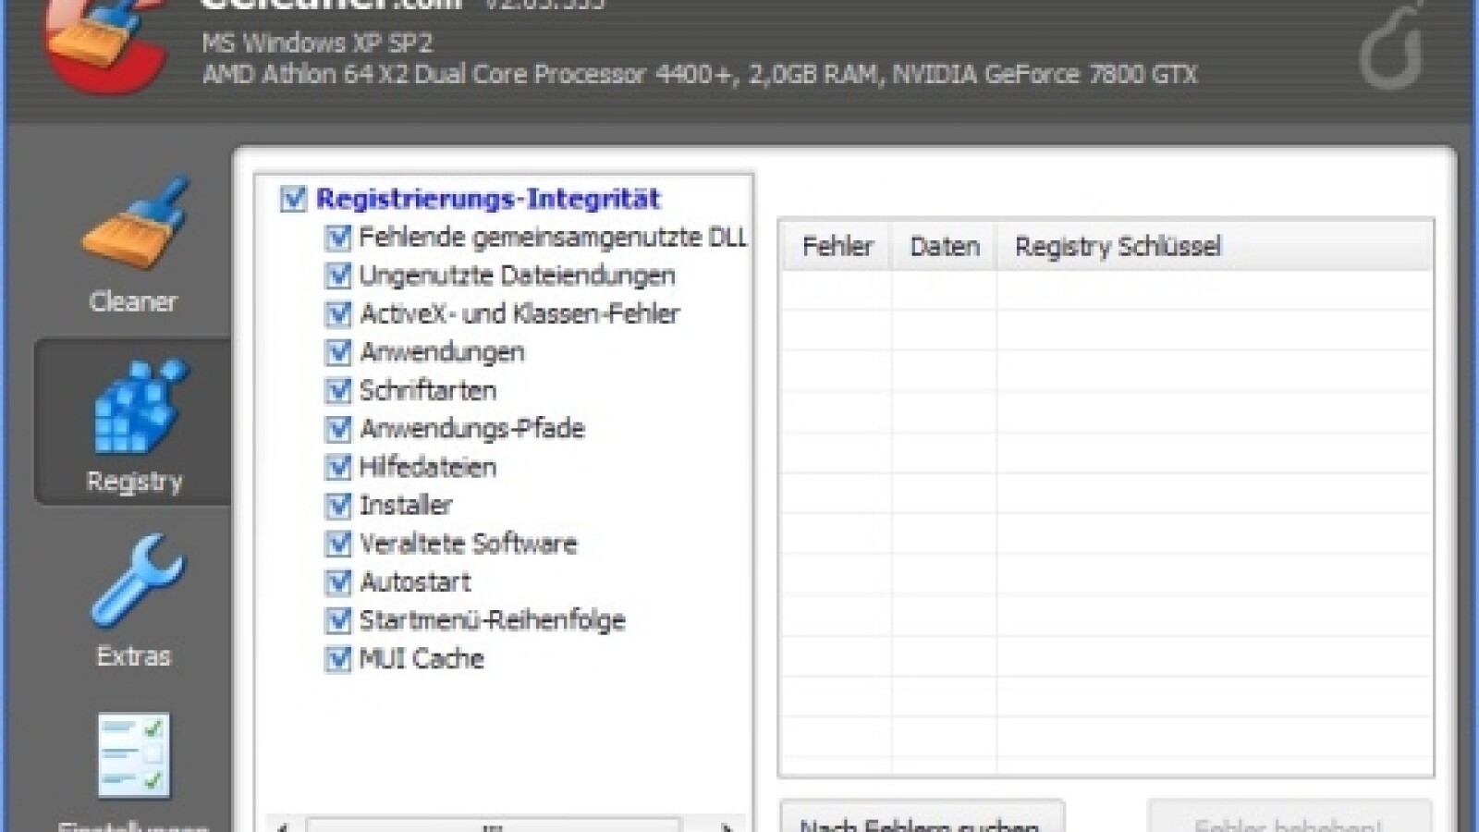Viewport: 1479px width, 832px height.
Task: Disable the Ungenutzte Dateiendungen checkbox
Action: [x=338, y=275]
